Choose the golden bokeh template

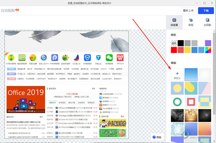191,115
